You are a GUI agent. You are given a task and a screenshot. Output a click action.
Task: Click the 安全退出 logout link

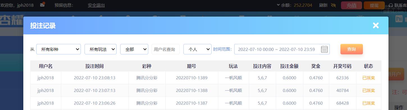coord(96,5)
